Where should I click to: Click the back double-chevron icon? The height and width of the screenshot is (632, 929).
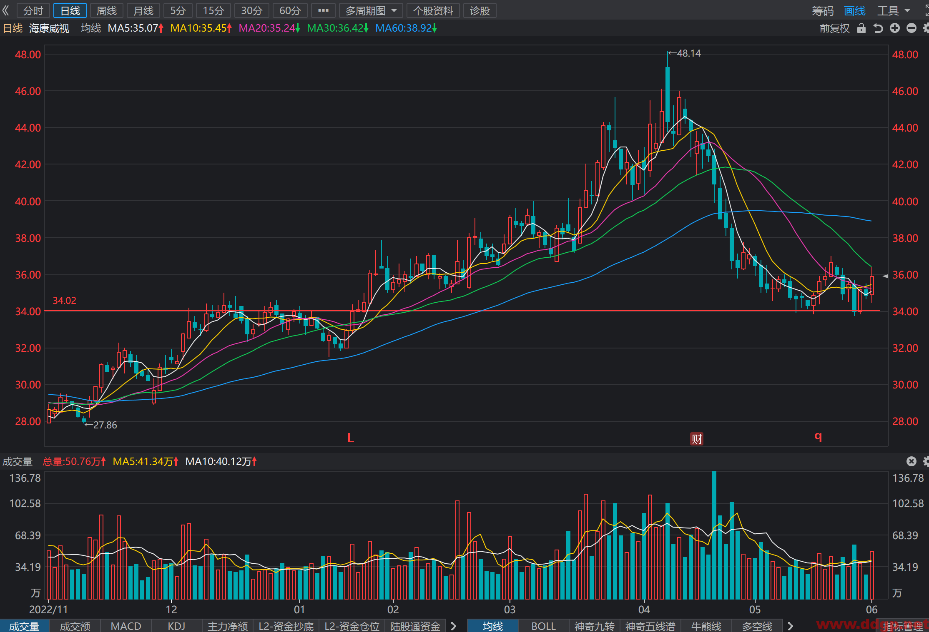click(x=5, y=10)
